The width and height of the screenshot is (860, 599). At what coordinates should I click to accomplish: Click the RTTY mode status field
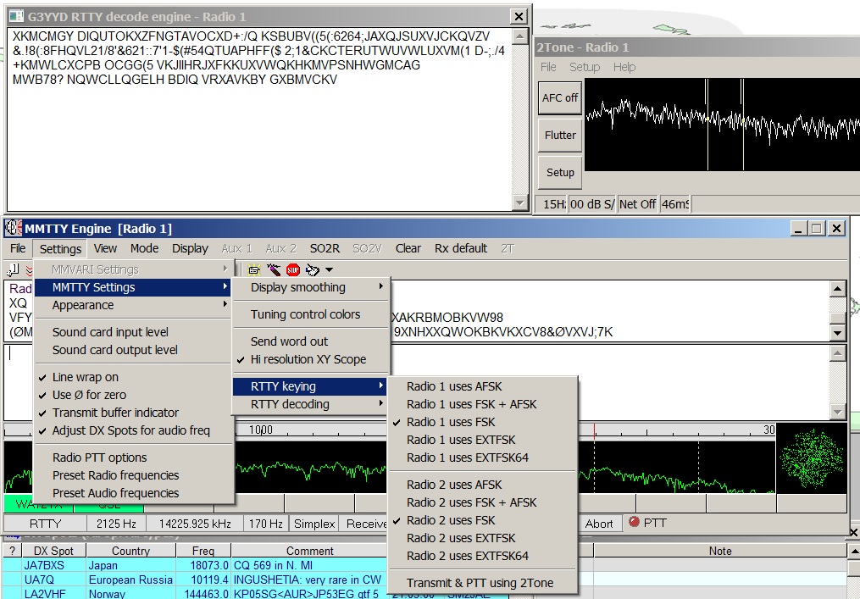point(46,524)
